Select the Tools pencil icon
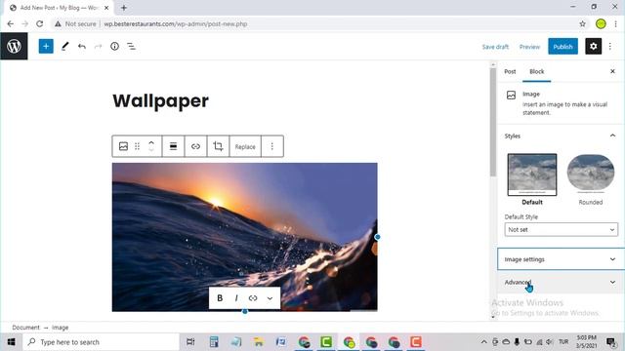 65,46
